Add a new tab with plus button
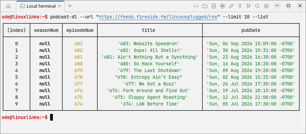The height and width of the screenshot is (134, 306). (70, 6)
